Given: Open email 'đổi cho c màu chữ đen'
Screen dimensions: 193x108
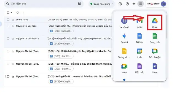Looking at the screenshot, I should tap(80, 64).
